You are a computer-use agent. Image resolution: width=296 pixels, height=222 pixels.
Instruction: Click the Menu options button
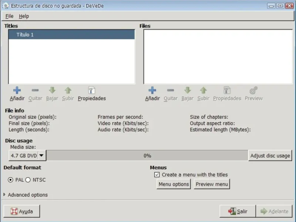coord(174,184)
